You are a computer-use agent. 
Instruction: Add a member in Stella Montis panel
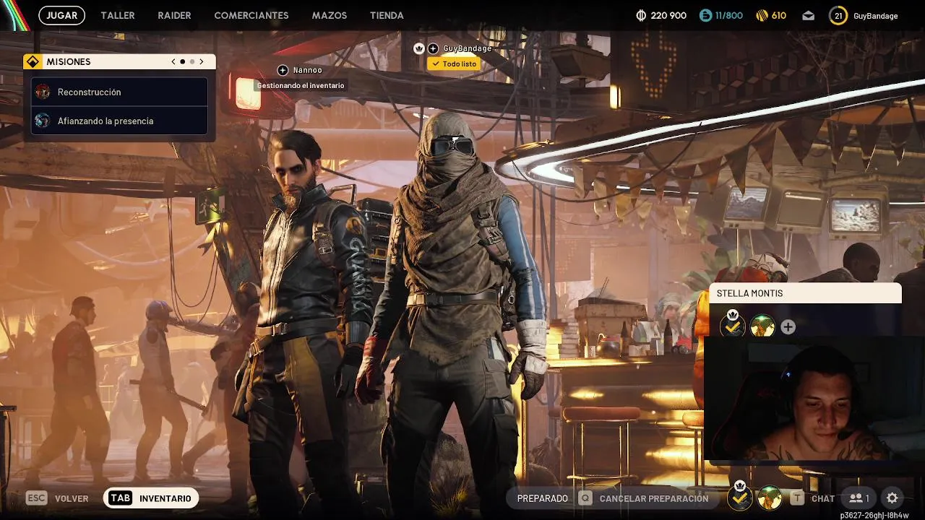[x=788, y=327]
